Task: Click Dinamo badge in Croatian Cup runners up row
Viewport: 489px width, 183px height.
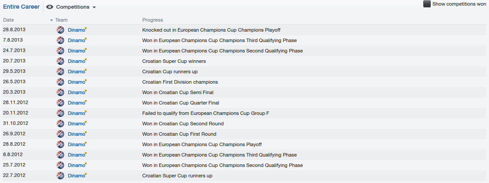Action: (60, 72)
